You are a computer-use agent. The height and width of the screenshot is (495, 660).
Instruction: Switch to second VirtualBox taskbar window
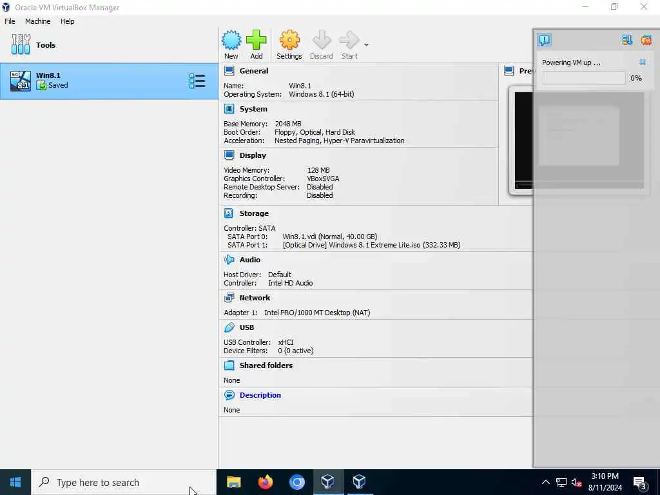359,482
